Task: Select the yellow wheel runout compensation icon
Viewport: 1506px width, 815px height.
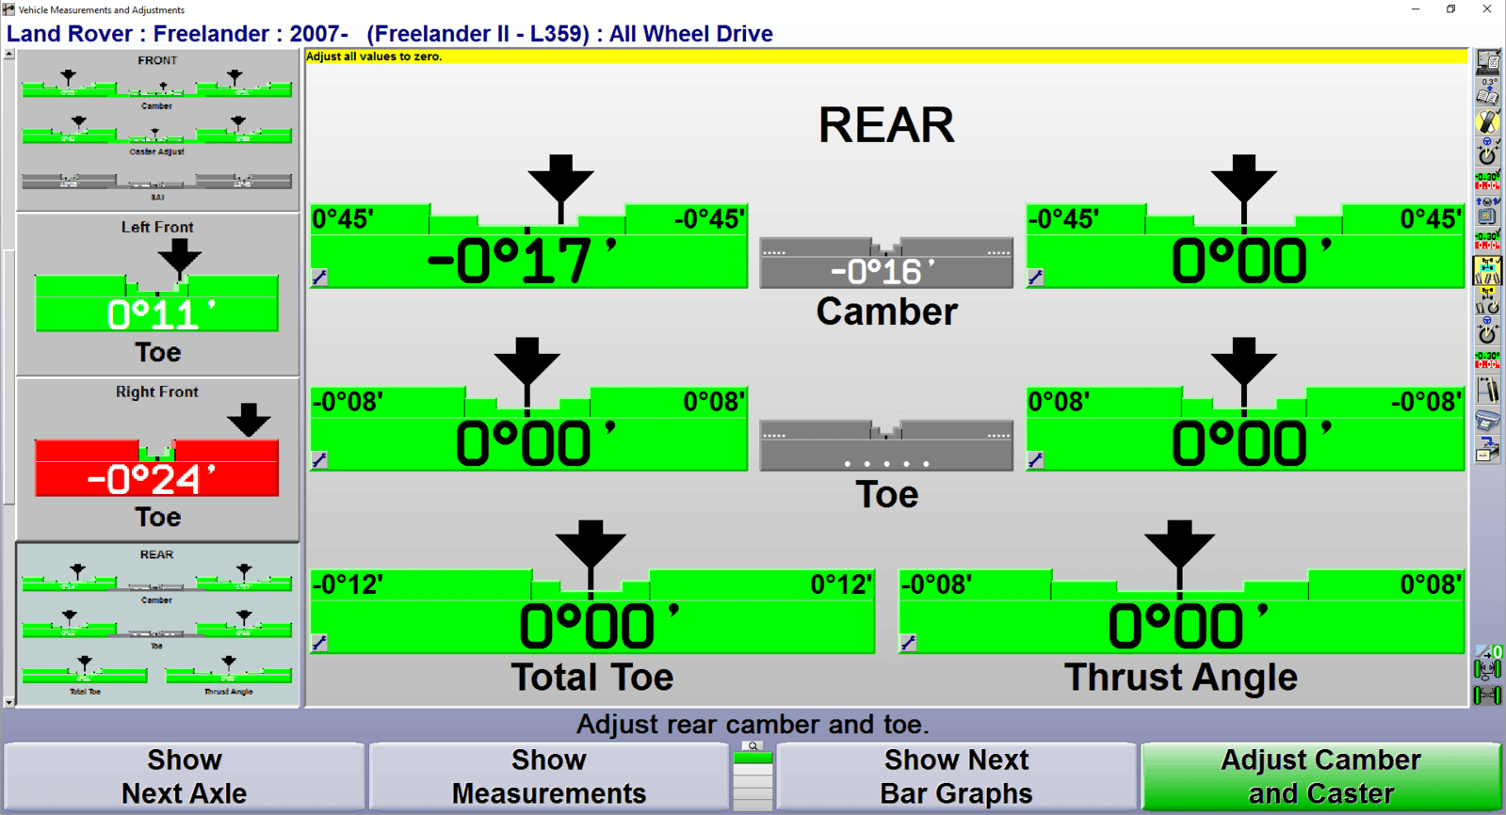Action: pyautogui.click(x=1487, y=121)
